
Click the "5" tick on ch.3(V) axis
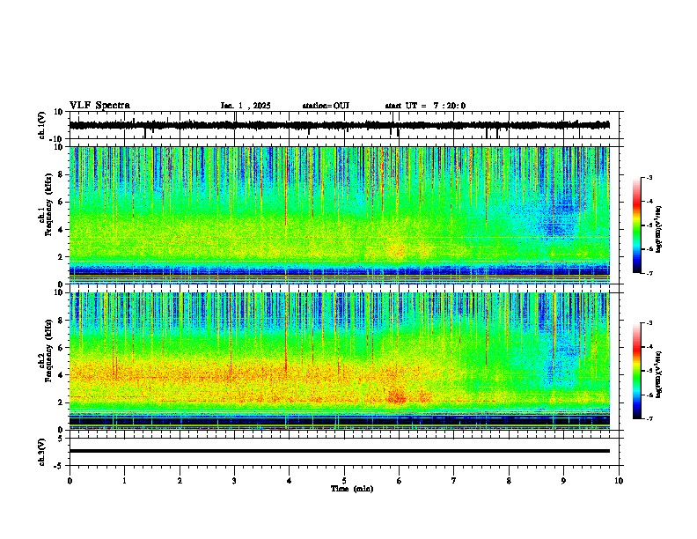(x=61, y=438)
